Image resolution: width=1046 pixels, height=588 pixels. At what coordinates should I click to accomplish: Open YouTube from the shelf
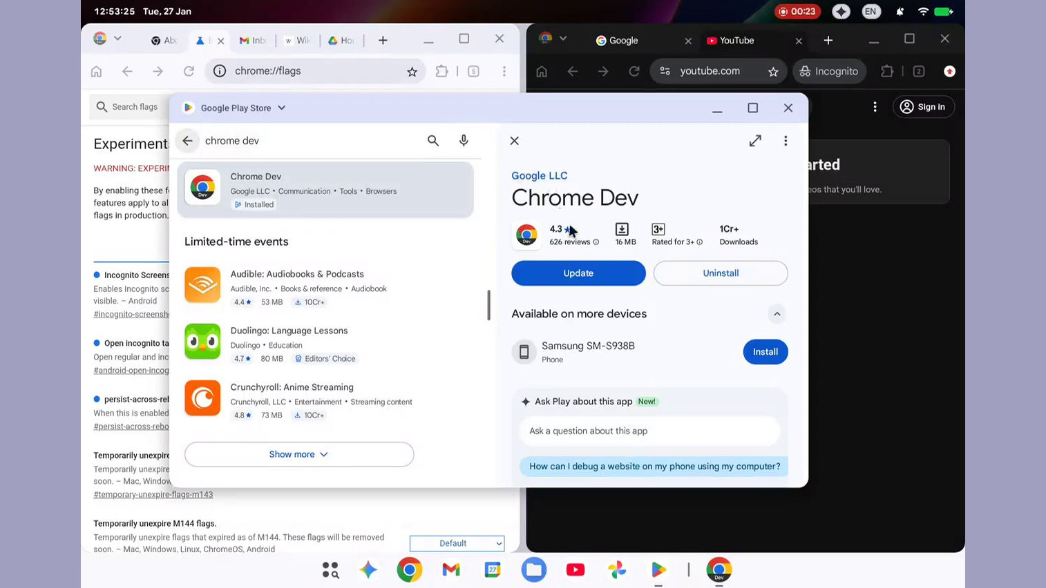click(575, 569)
